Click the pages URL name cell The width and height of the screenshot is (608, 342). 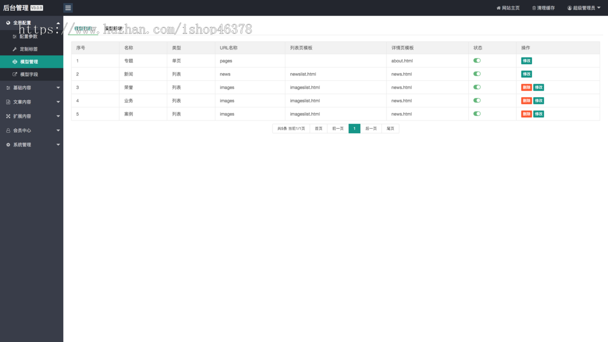250,61
